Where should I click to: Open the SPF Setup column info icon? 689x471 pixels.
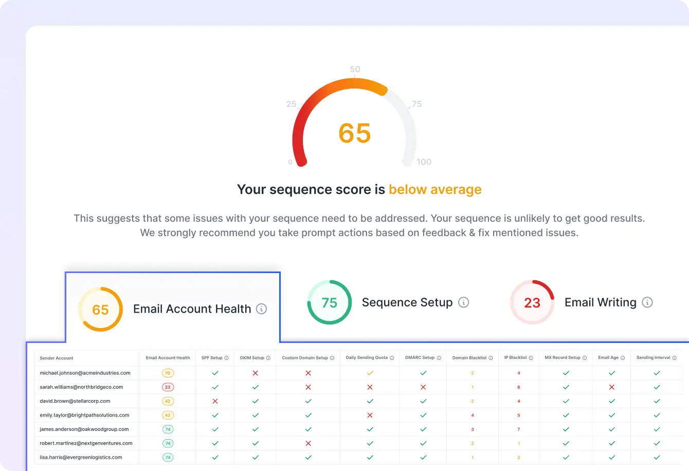pos(227,358)
